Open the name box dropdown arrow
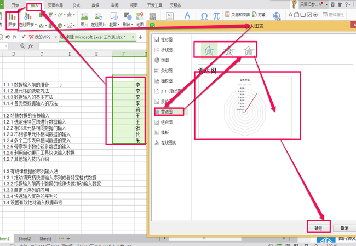Viewport: 356px width, 246px height. [x=6, y=46]
